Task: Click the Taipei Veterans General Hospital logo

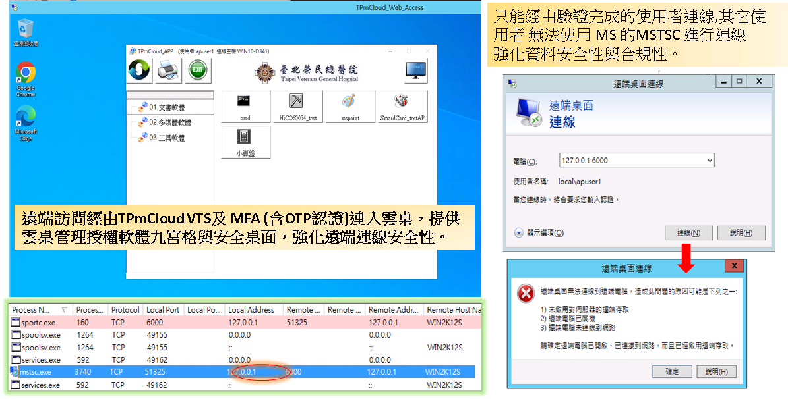Action: click(307, 73)
